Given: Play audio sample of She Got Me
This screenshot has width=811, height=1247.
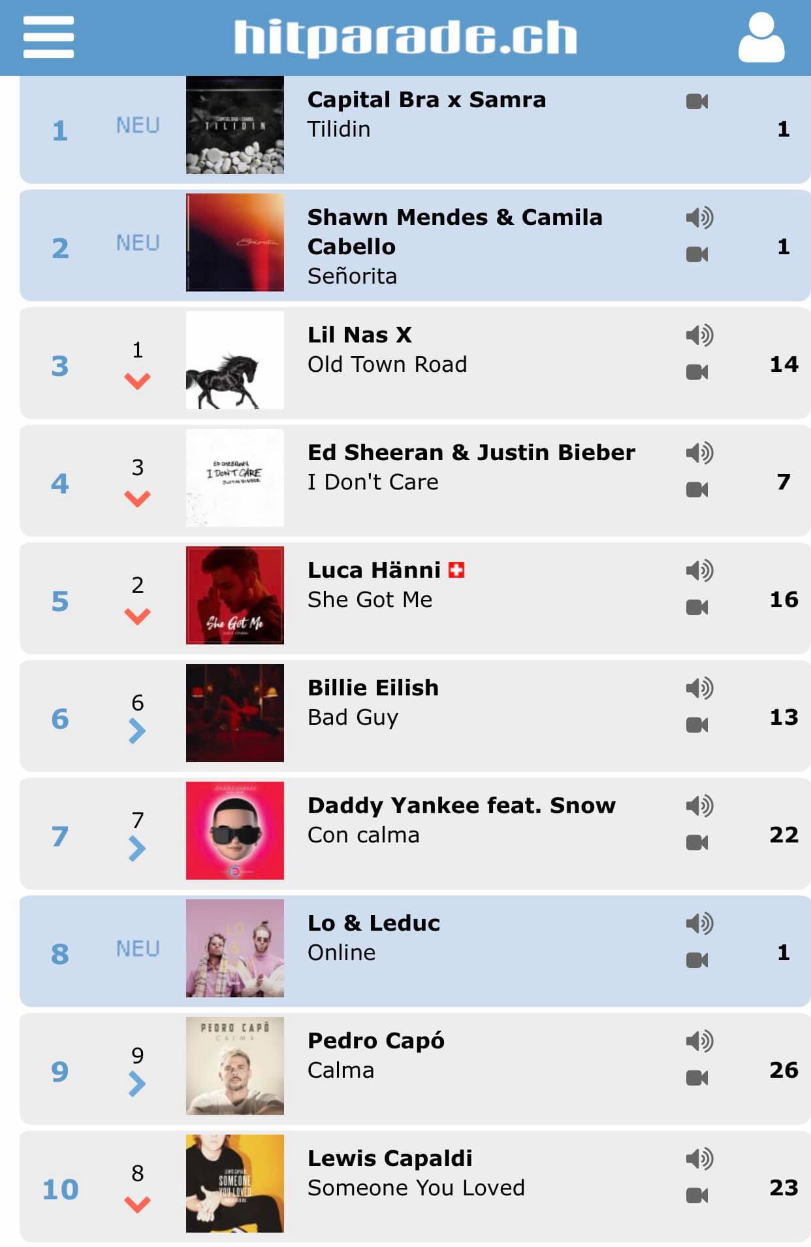Looking at the screenshot, I should click(699, 570).
